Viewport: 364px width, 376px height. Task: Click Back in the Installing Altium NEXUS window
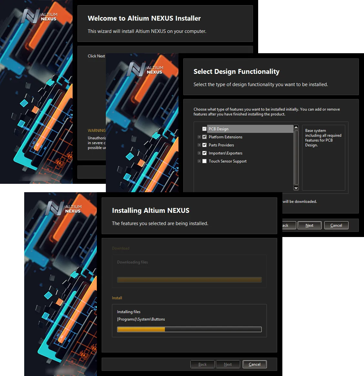pyautogui.click(x=202, y=364)
